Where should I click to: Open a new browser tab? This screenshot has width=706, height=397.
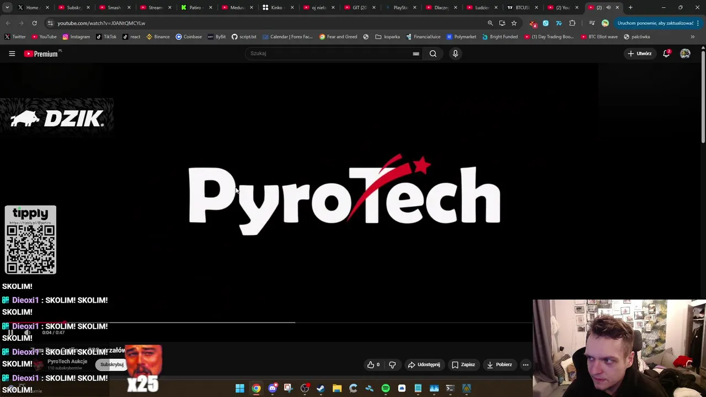coord(630,8)
